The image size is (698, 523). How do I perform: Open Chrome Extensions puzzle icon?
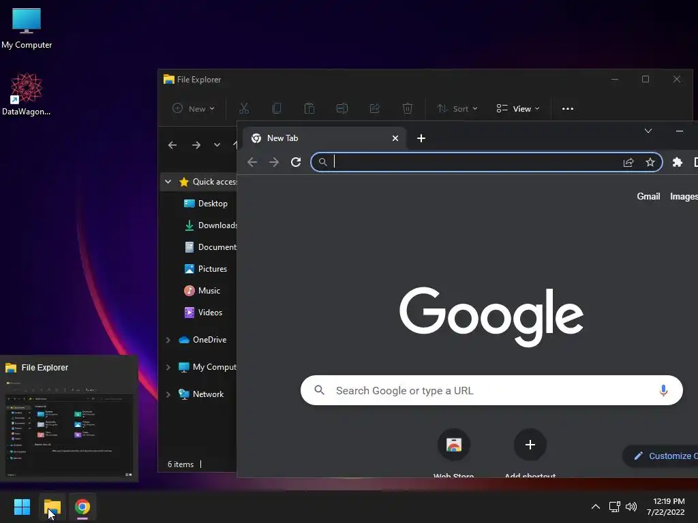(x=678, y=162)
